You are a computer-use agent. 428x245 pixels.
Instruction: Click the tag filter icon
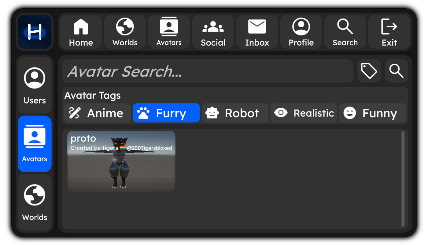coord(369,71)
